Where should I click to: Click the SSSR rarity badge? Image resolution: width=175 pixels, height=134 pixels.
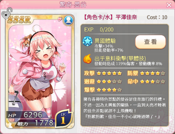click(x=19, y=20)
